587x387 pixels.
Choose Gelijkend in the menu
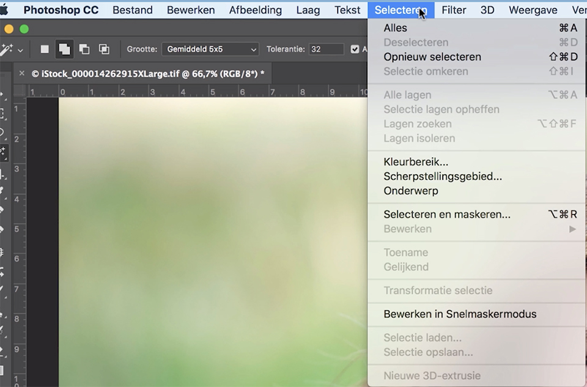click(x=476, y=267)
